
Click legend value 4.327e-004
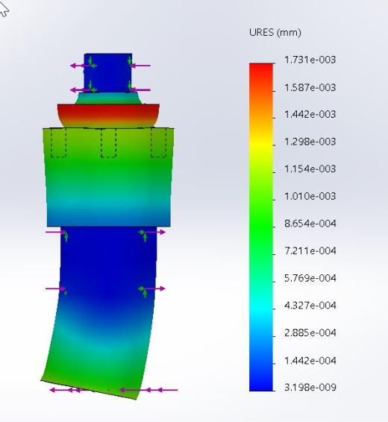310,306
